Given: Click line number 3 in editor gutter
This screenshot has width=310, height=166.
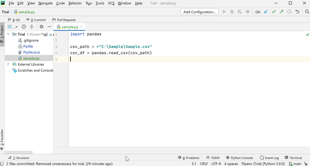Looking at the screenshot, I should pyautogui.click(x=56, y=47).
